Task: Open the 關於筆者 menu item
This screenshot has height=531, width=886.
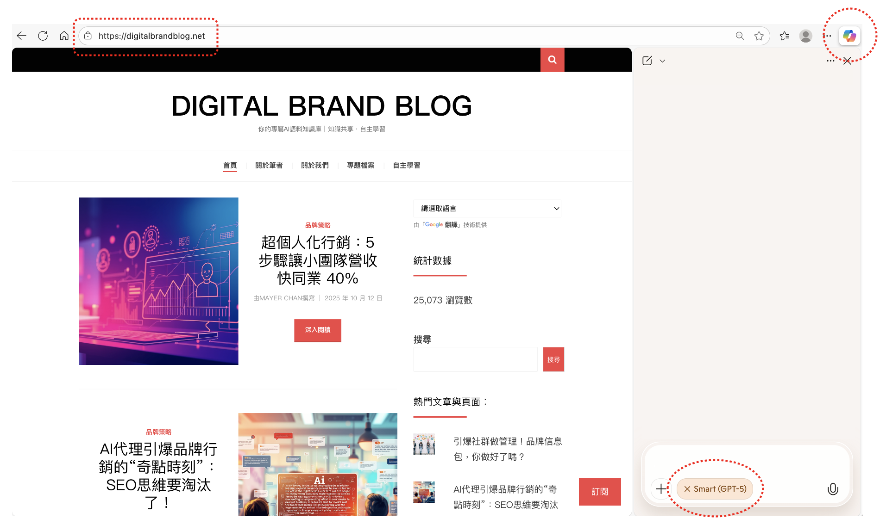Action: [x=269, y=166]
